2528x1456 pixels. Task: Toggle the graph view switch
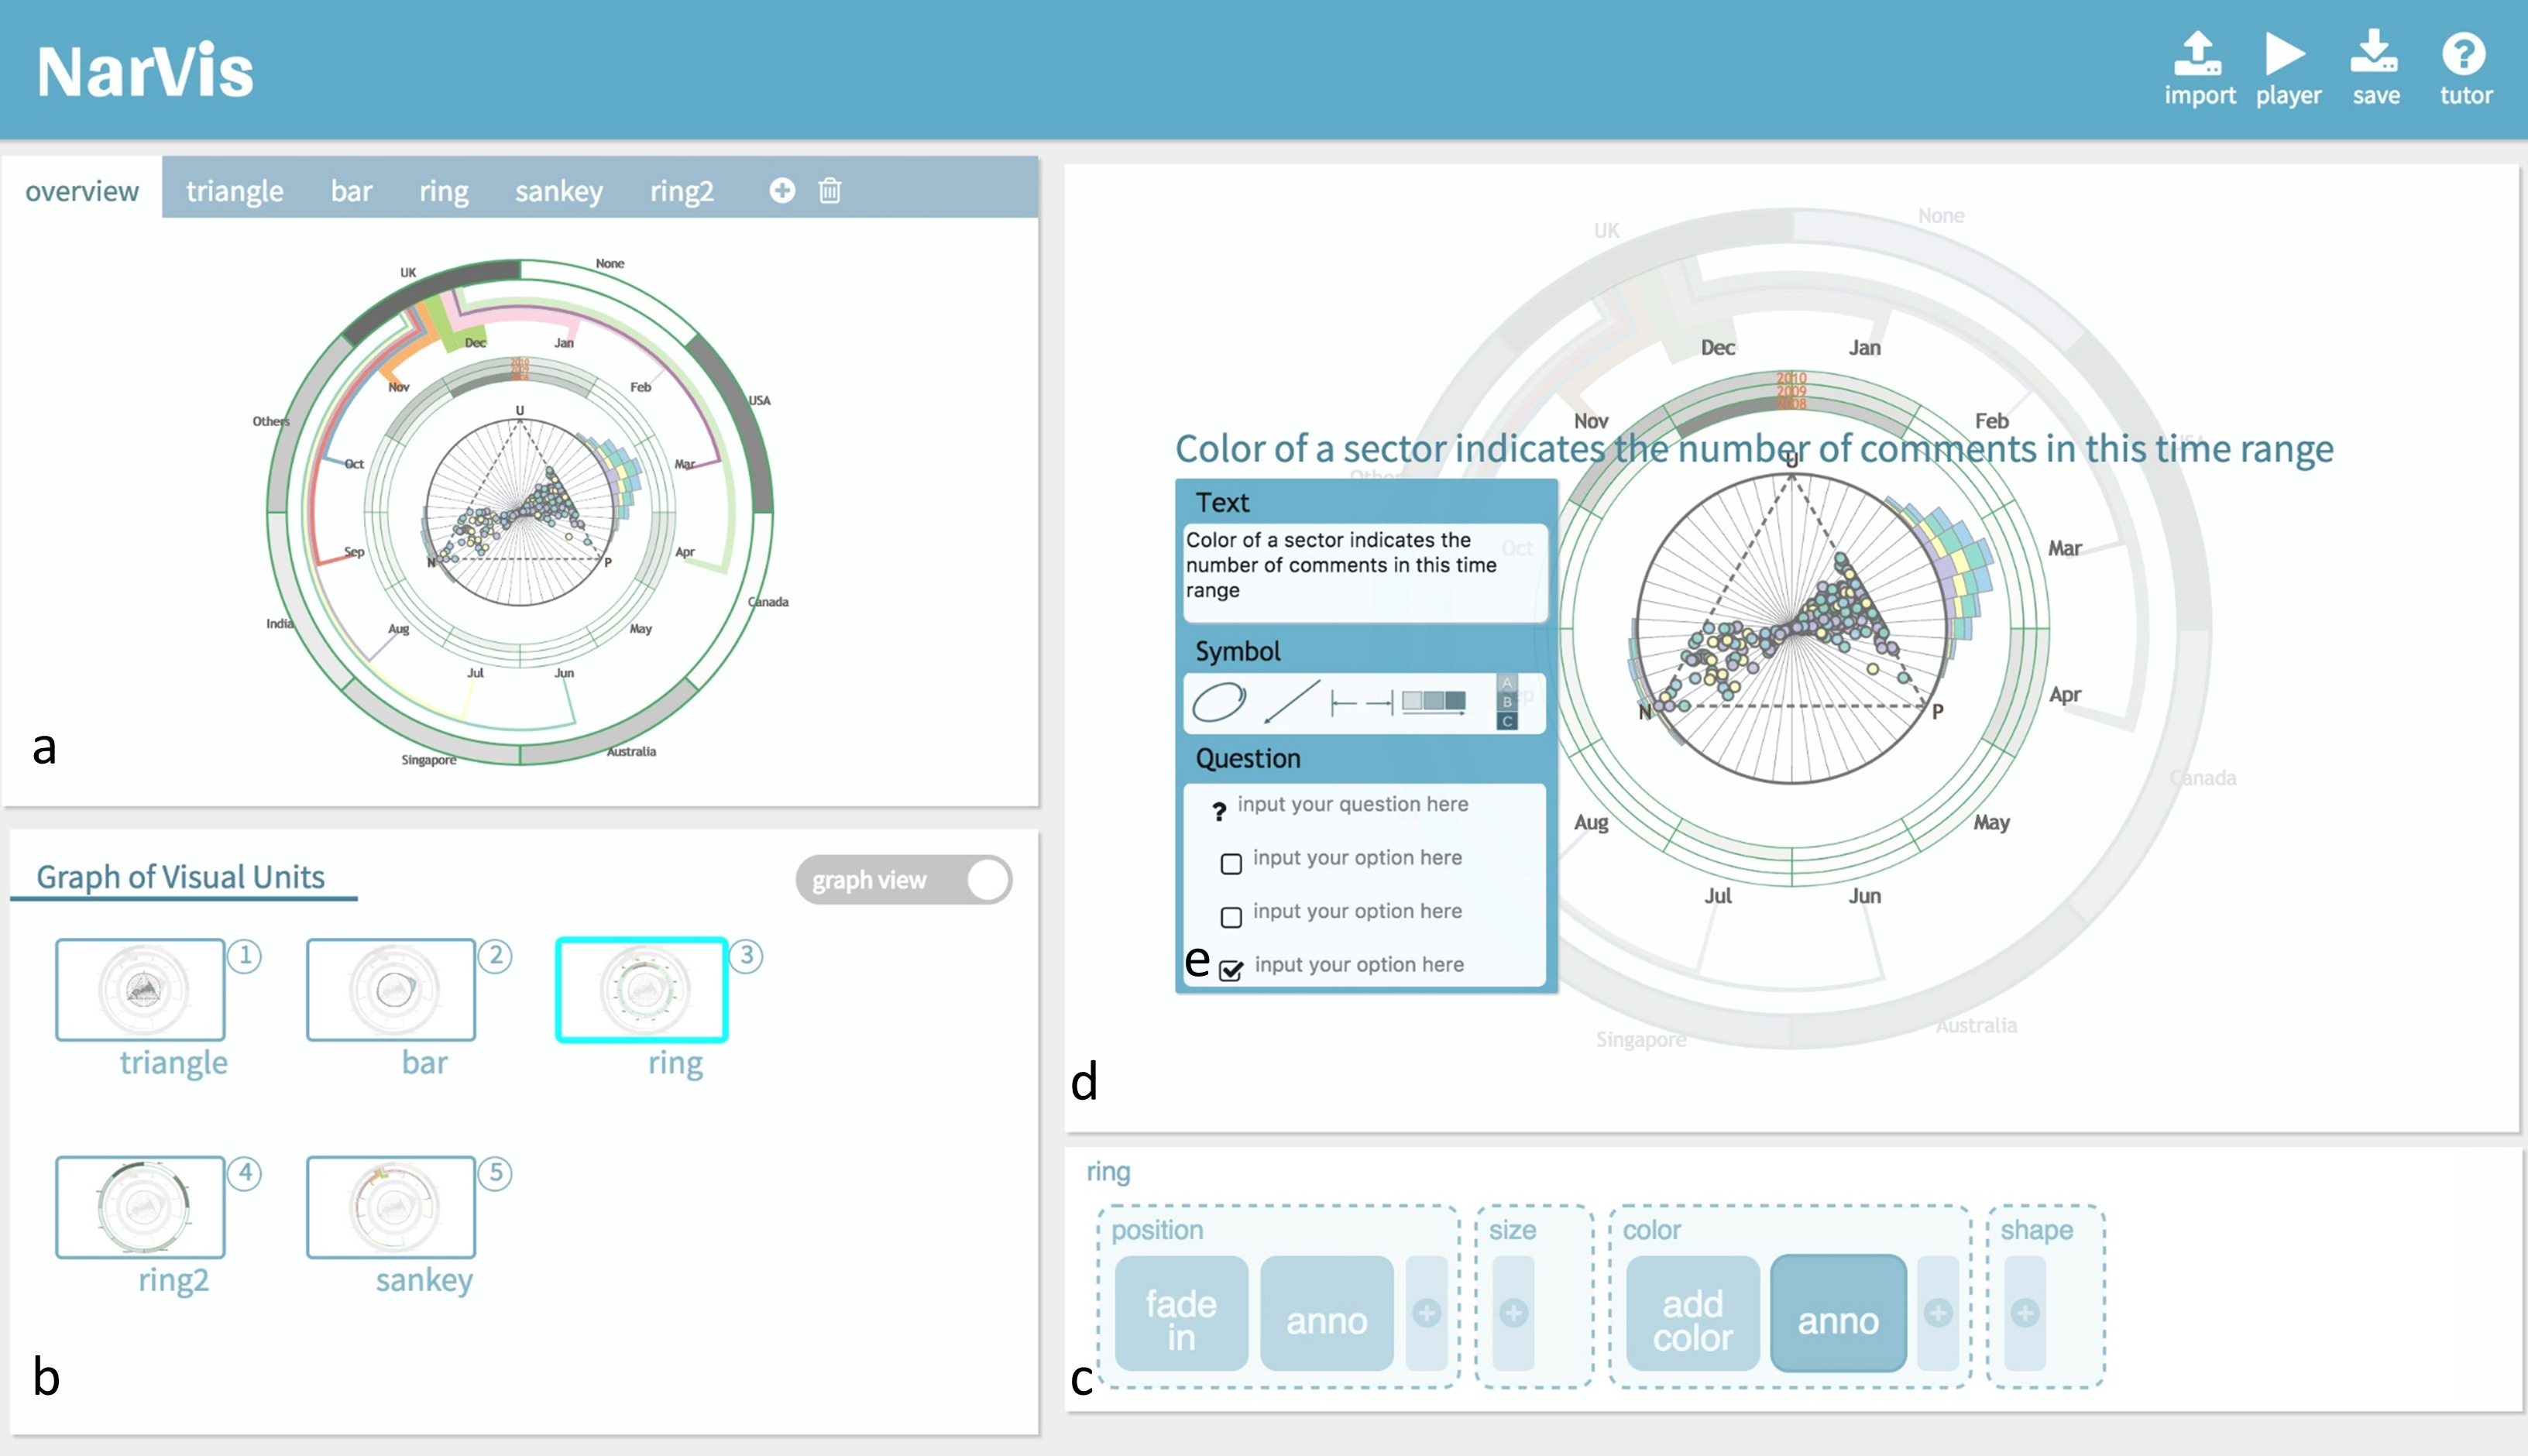[903, 880]
